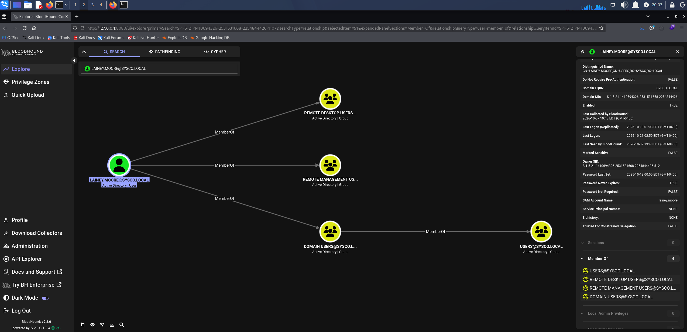The image size is (687, 332).
Task: Open the Profile page
Action: click(x=36, y=220)
